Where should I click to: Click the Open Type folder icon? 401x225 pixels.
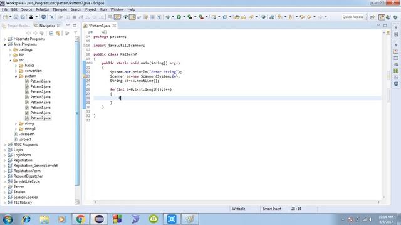237,17
